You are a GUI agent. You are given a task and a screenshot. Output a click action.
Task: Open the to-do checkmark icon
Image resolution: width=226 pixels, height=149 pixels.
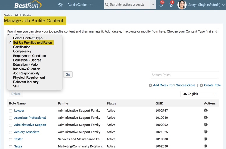tap(171, 5)
